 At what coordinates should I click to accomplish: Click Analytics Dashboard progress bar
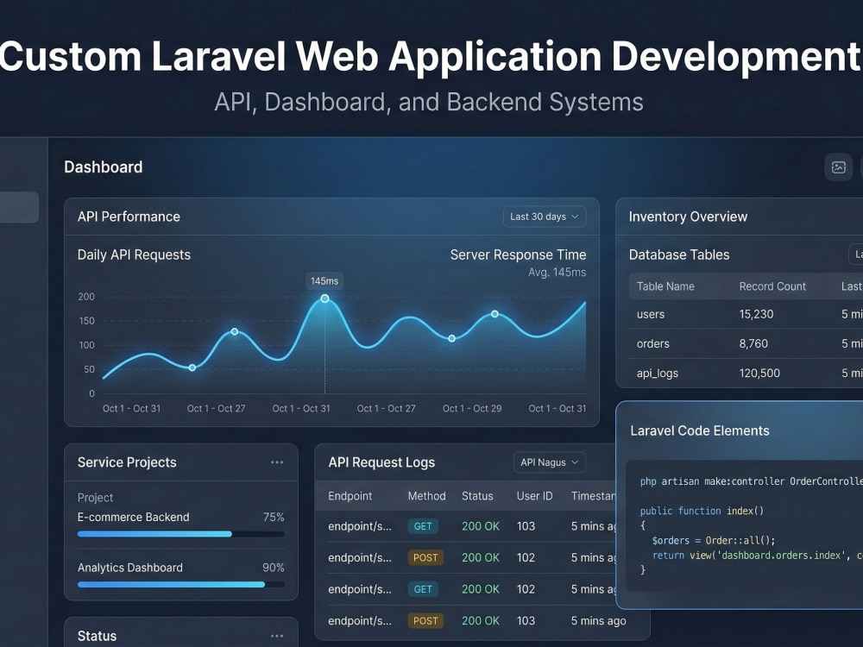181,584
